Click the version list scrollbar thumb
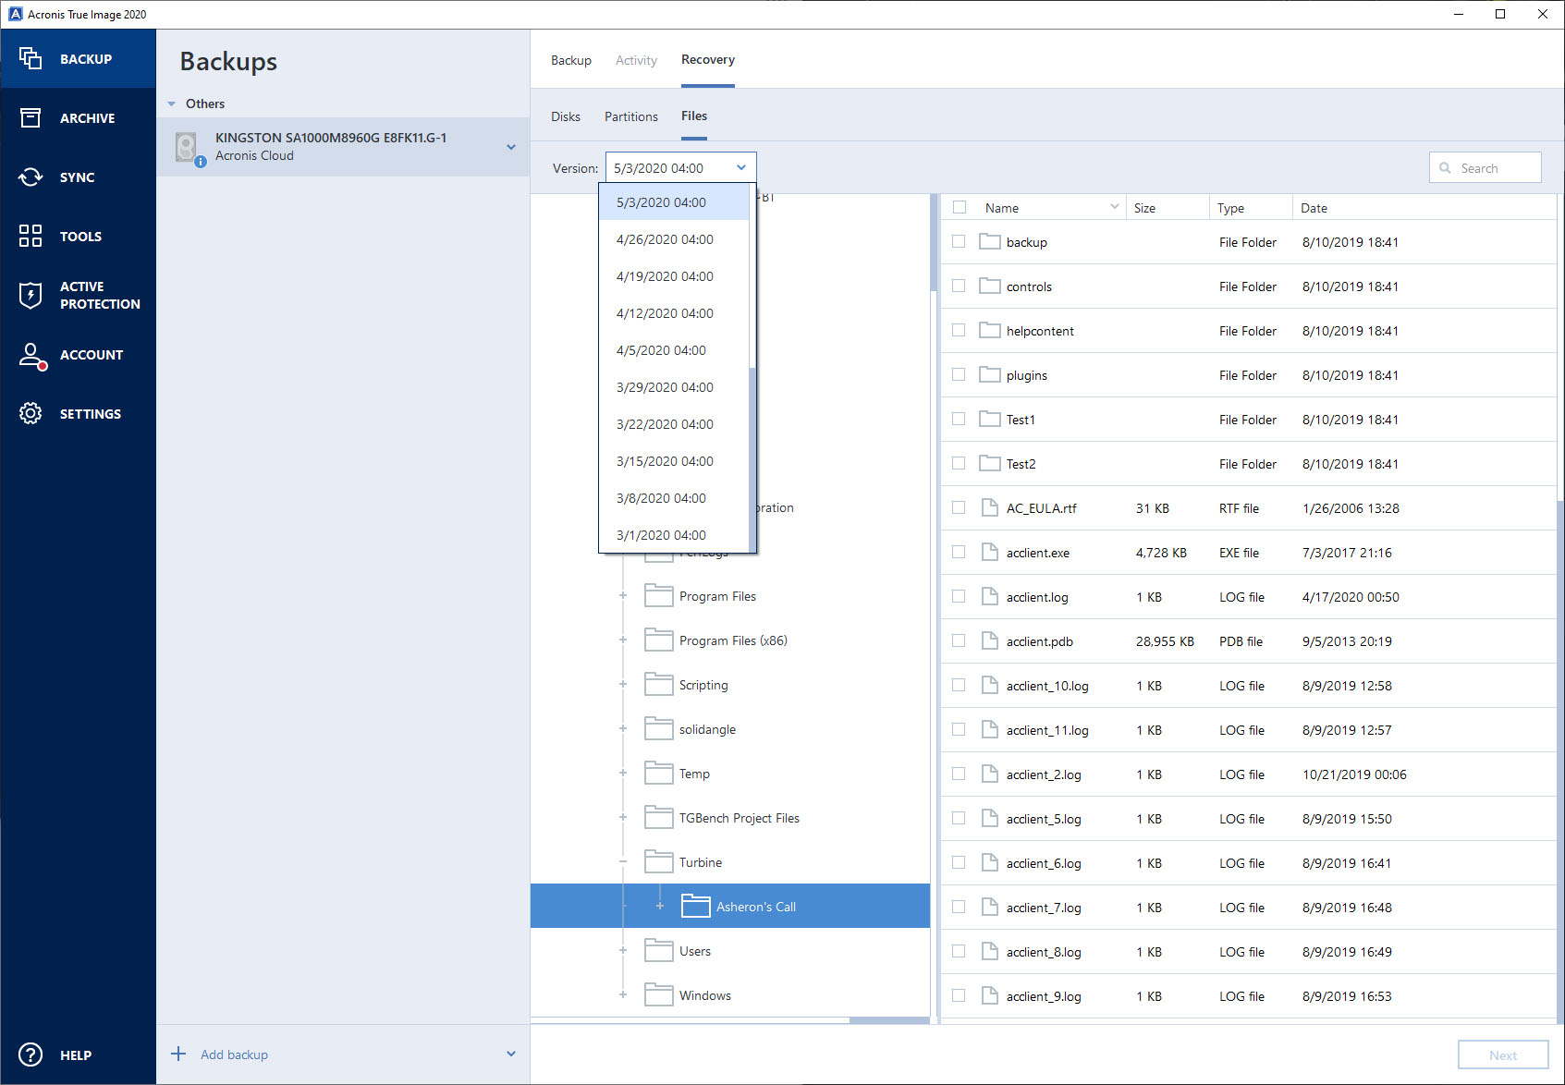 (752, 458)
